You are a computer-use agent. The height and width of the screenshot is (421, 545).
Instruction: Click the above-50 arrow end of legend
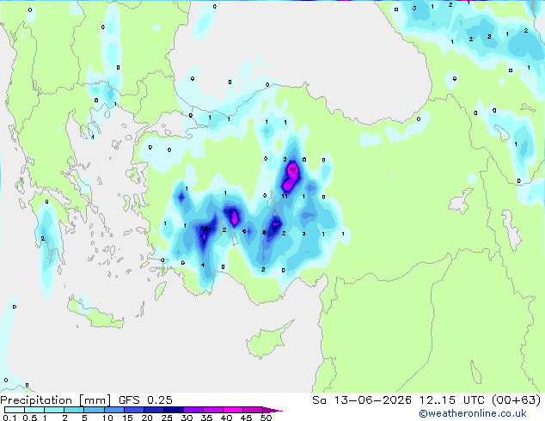[x=272, y=410]
